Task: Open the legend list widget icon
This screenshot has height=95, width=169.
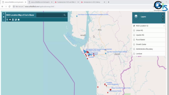Action: (x=7, y=20)
